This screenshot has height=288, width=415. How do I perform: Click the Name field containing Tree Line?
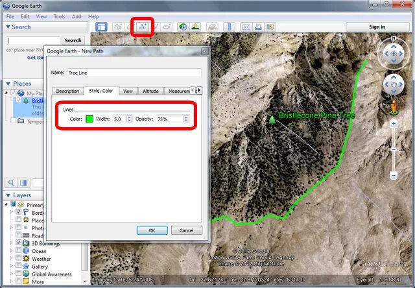134,73
